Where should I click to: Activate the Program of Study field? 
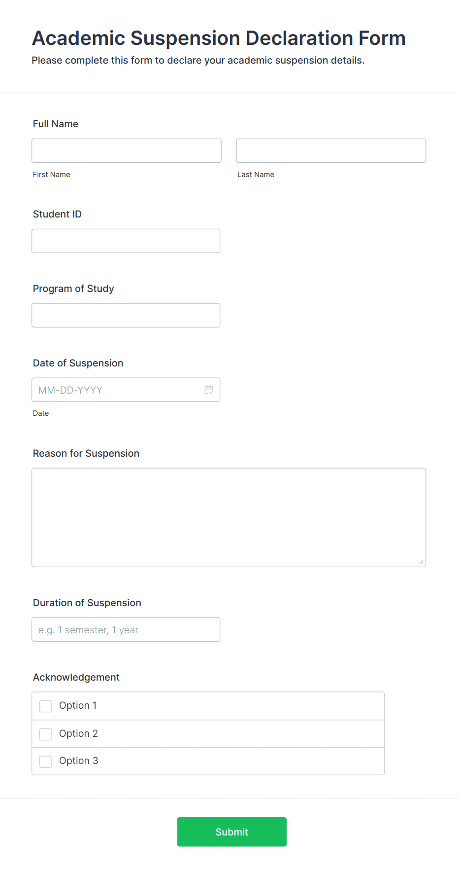coord(126,315)
